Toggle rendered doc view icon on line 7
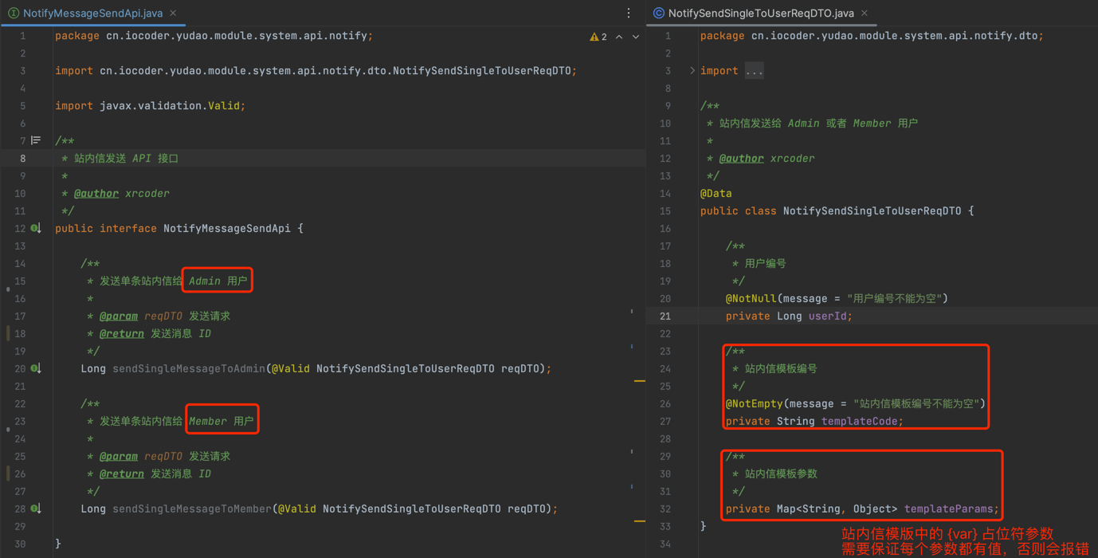Viewport: 1098px width, 558px height. coord(36,140)
